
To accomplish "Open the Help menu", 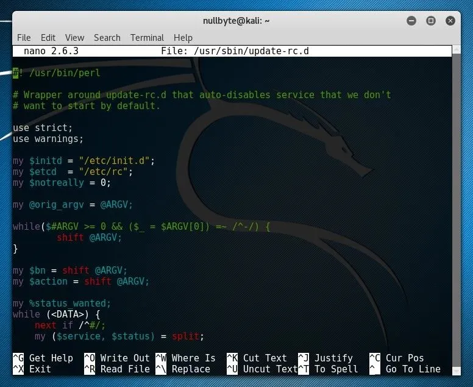I will [183, 38].
